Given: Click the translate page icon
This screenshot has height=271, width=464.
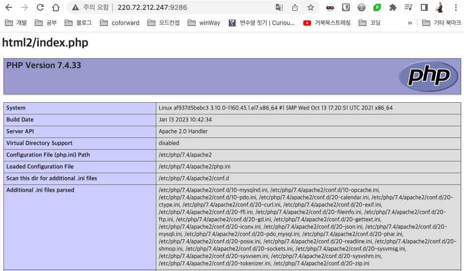Looking at the screenshot, I should tap(279, 7).
